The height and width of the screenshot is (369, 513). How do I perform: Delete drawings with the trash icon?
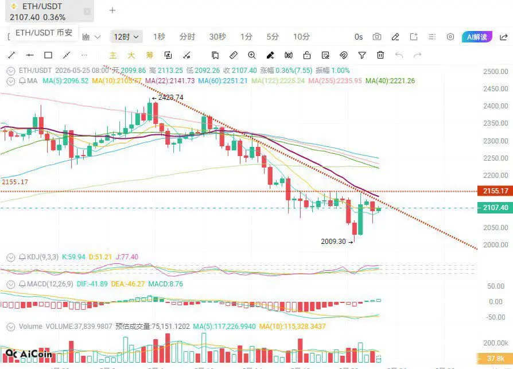click(x=380, y=55)
